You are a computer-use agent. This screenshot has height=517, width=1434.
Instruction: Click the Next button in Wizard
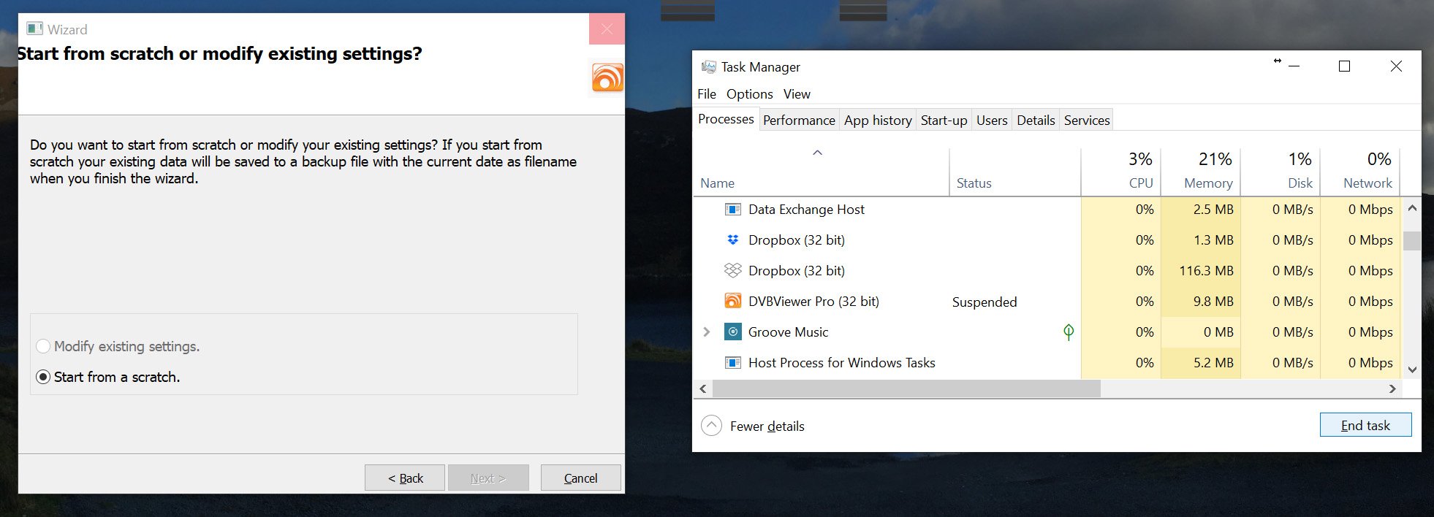tap(488, 478)
